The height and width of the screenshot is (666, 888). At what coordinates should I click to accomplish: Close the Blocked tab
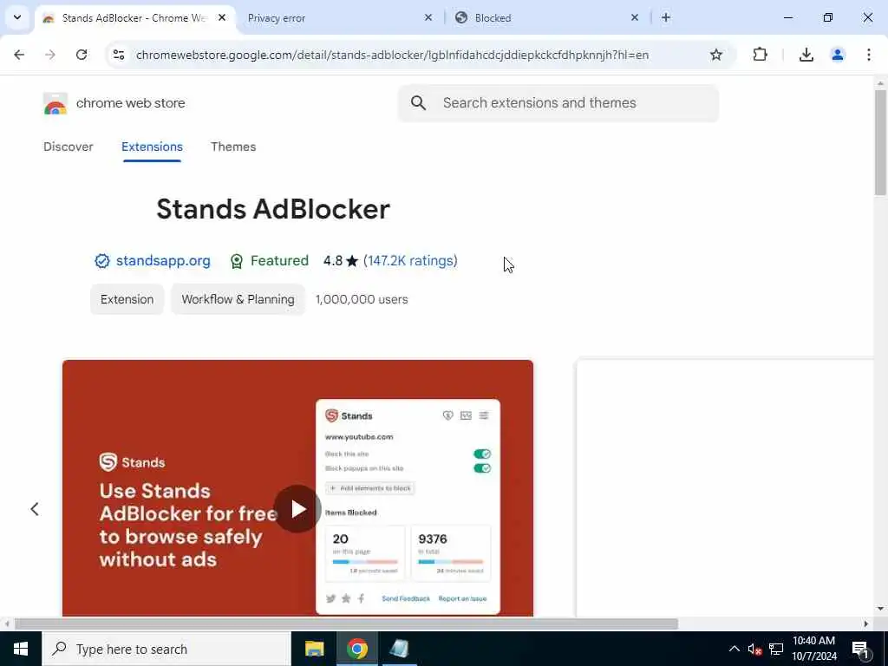click(x=635, y=17)
